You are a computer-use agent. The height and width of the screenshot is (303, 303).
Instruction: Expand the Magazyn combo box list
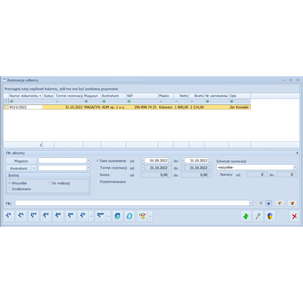[88, 161]
